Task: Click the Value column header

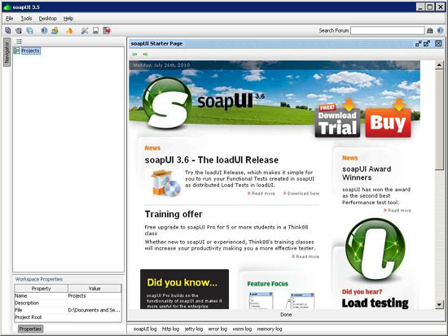Action: pos(94,288)
